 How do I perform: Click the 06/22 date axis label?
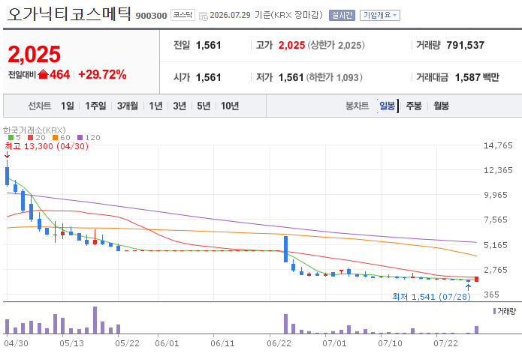[x=279, y=343]
